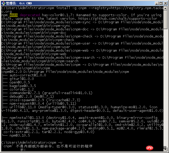The height and width of the screenshot is (153, 169).
Task: Click 'npm@3.10.5' entry
Action: tap(20, 136)
